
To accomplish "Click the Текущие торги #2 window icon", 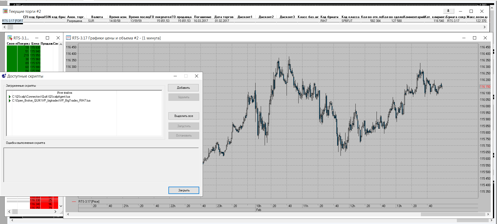I will tap(5, 11).
